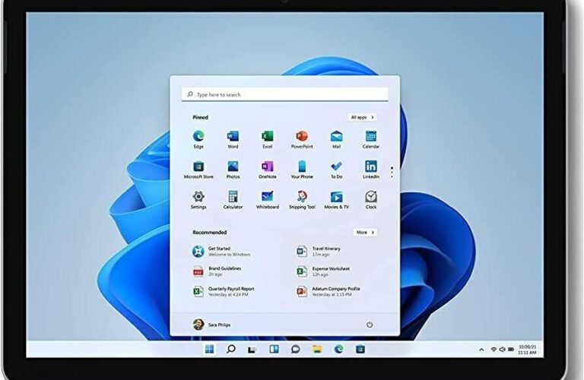Open the Excel pinned app
Image resolution: width=584 pixels, height=380 pixels.
pos(268,140)
